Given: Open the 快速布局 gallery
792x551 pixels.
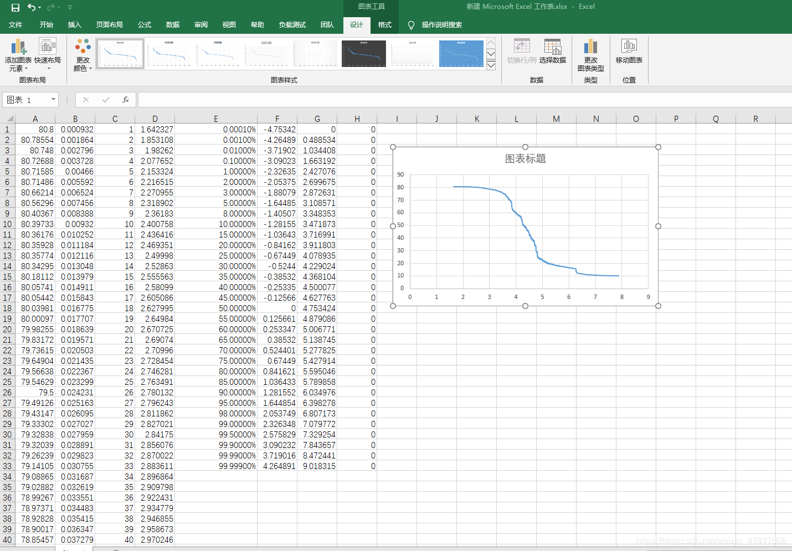Looking at the screenshot, I should [48, 55].
